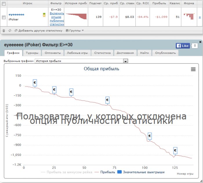Click the Facebook like count box
The image size is (203, 183).
point(195,46)
